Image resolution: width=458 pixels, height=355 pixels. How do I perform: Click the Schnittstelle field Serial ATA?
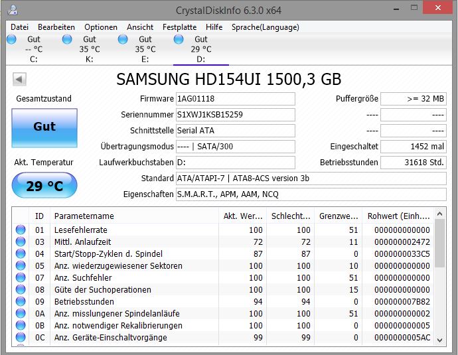[x=236, y=131]
